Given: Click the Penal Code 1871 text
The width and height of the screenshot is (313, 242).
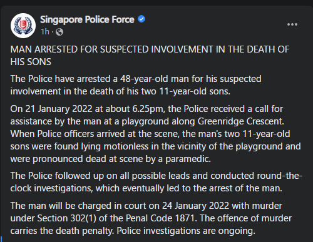Looking at the screenshot, I should [x=160, y=218].
